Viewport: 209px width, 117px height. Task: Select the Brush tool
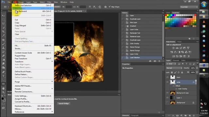(3, 44)
